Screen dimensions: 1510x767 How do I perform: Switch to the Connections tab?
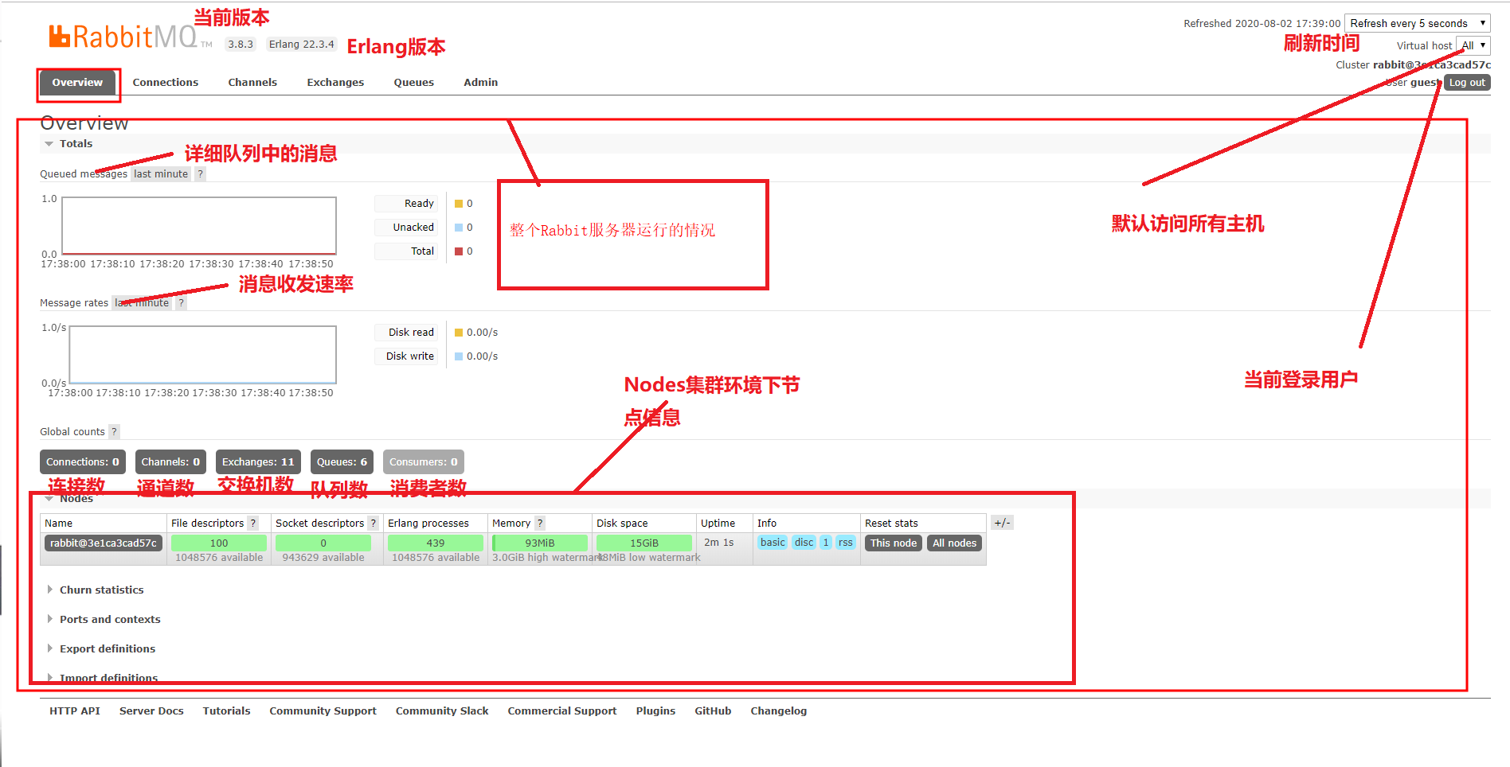pyautogui.click(x=165, y=82)
